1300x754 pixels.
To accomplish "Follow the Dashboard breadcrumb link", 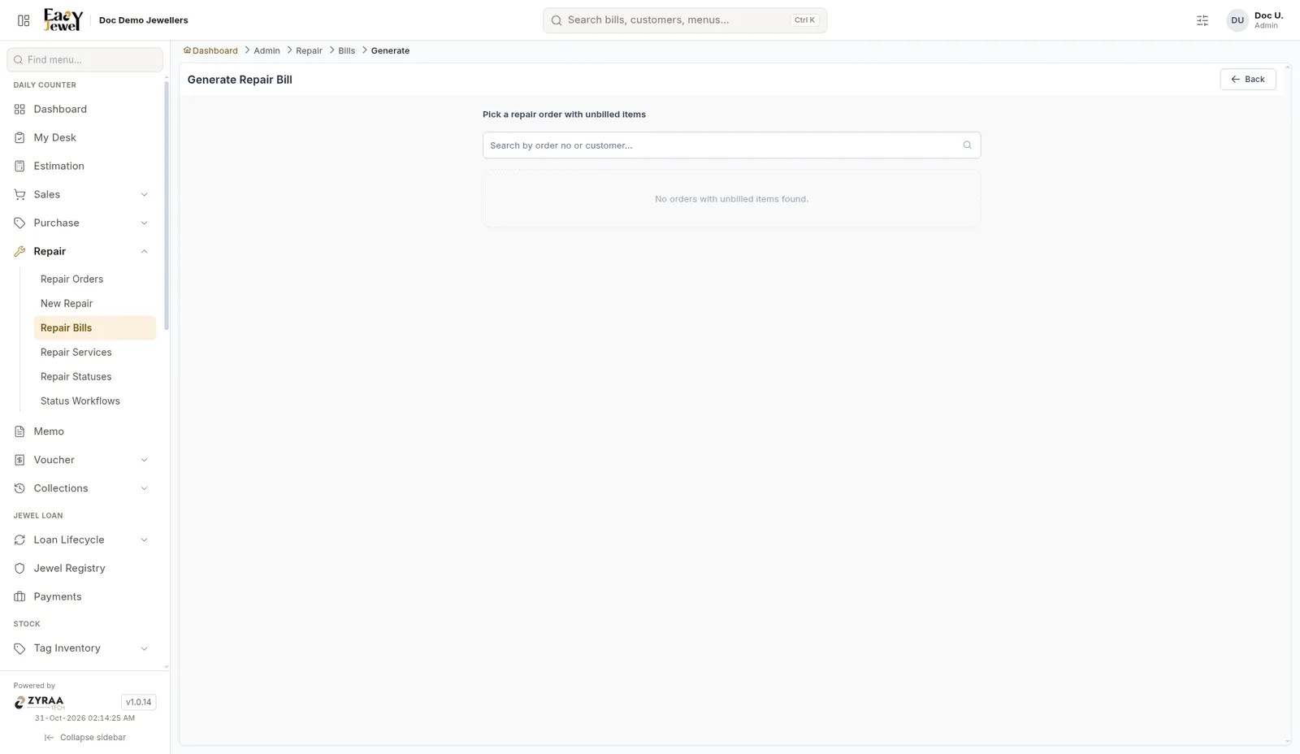I will (214, 50).
